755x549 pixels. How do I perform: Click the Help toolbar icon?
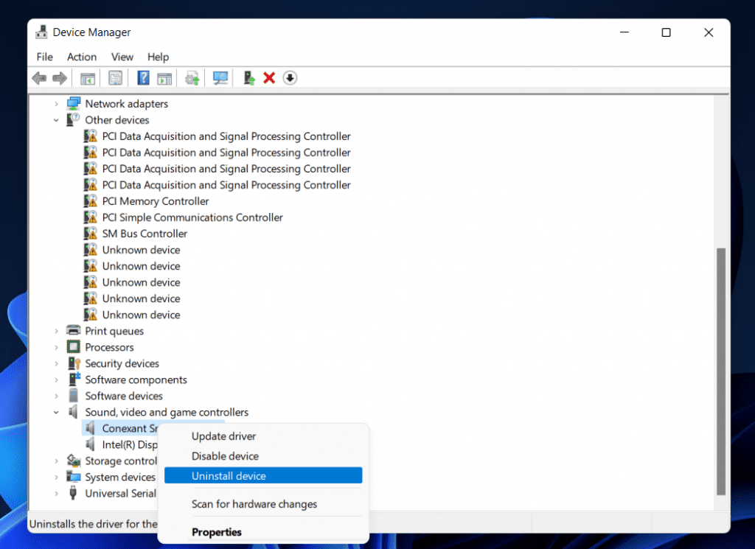[x=143, y=77]
